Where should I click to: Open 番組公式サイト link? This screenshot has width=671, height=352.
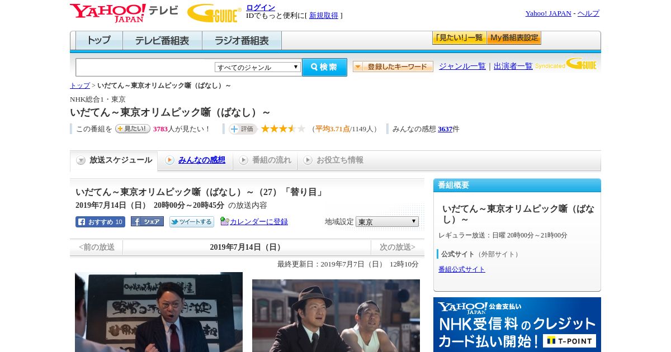click(462, 269)
